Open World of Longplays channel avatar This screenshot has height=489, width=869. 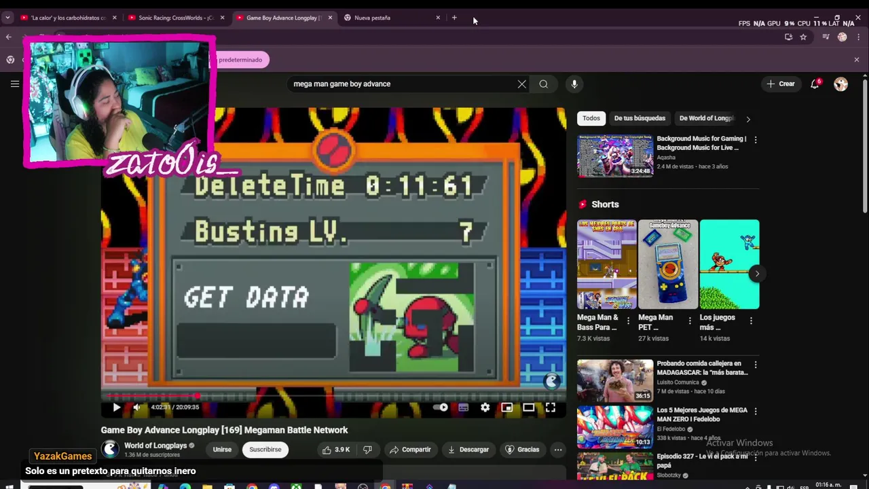pyautogui.click(x=110, y=449)
